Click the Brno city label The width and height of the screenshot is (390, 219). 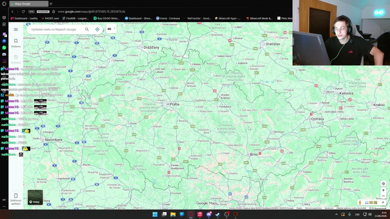tap(254, 154)
